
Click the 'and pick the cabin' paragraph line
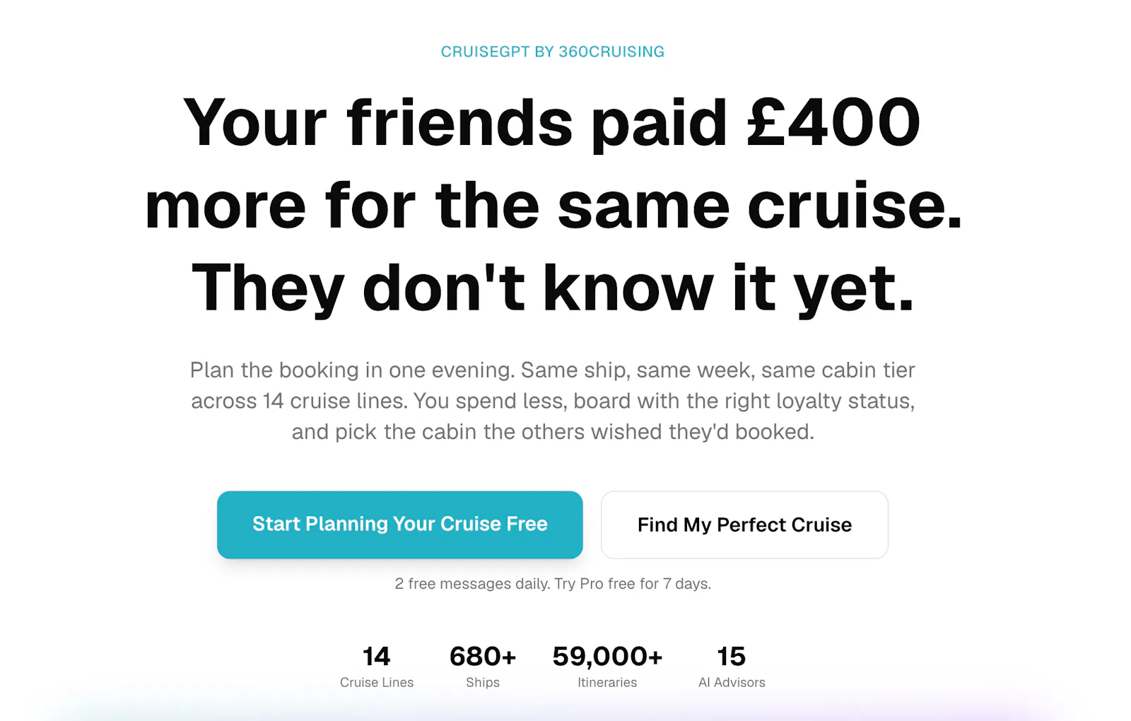pos(553,432)
